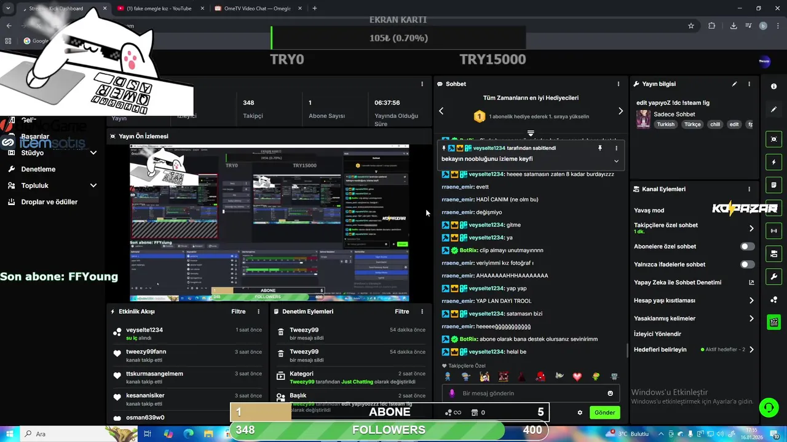Click the wrench icon in right rail
787x442 pixels.
coord(773,276)
